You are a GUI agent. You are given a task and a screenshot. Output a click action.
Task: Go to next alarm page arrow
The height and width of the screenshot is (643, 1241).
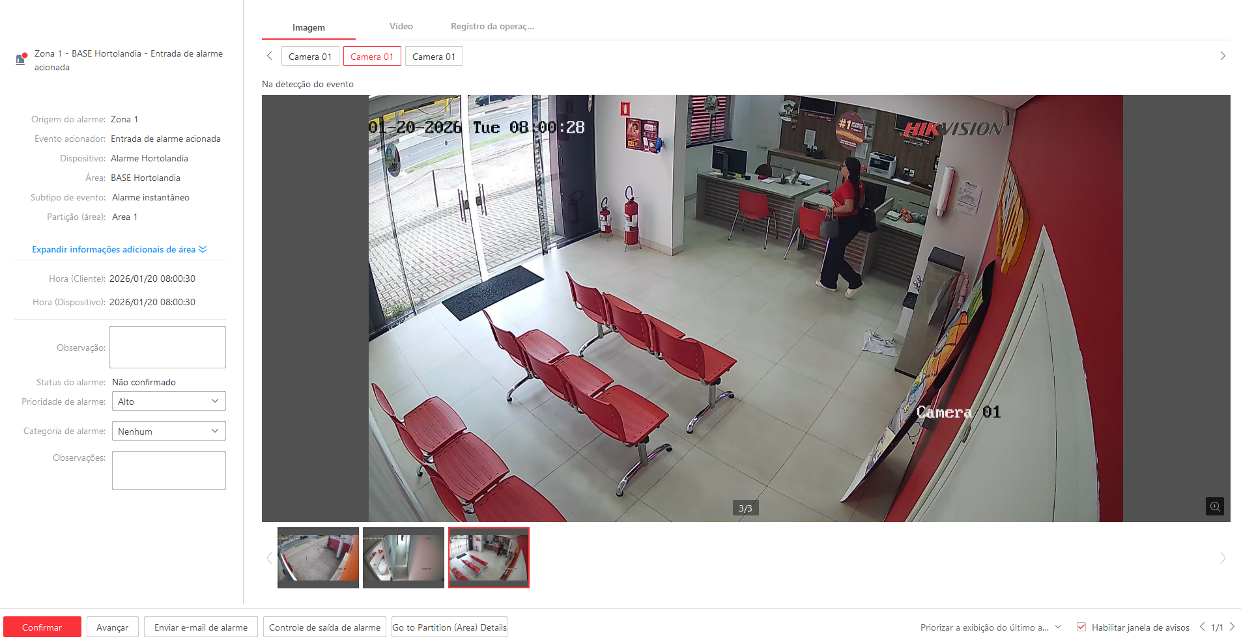(x=1232, y=627)
